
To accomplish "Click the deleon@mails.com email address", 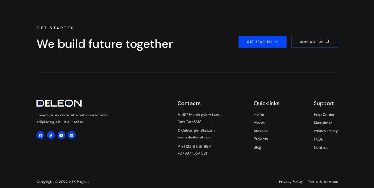I will pos(198,130).
